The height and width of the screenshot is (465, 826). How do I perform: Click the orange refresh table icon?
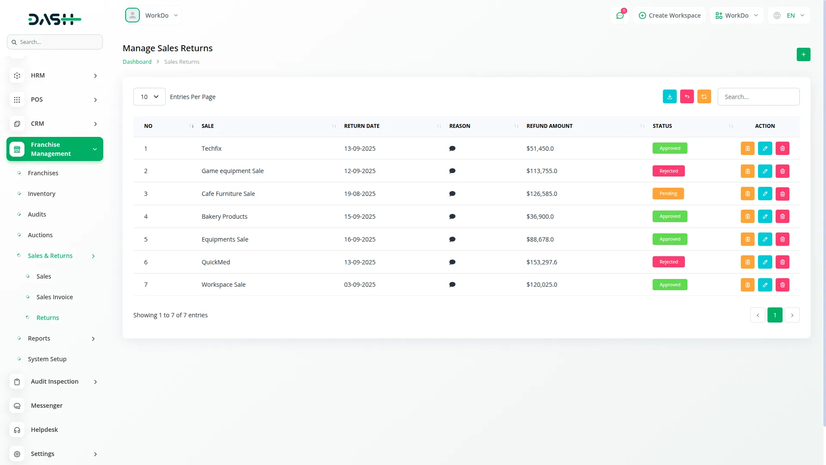pos(704,97)
